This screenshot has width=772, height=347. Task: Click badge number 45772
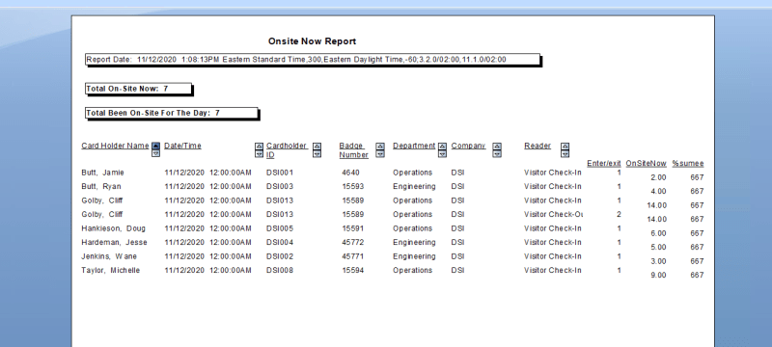[353, 242]
